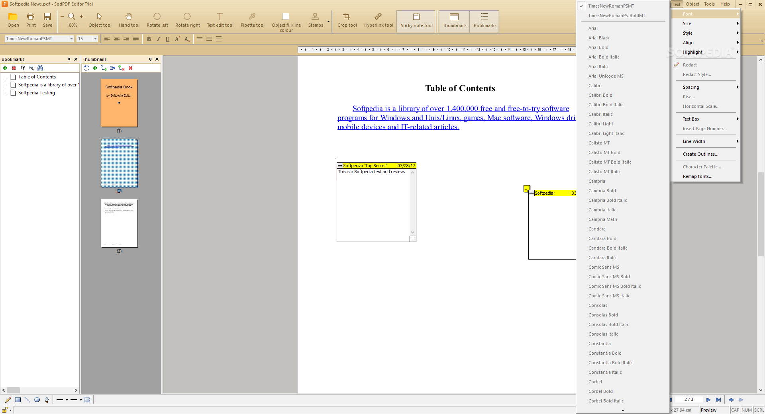The height and width of the screenshot is (414, 765).
Task: Zoom out with the minus icon
Action: (62, 16)
